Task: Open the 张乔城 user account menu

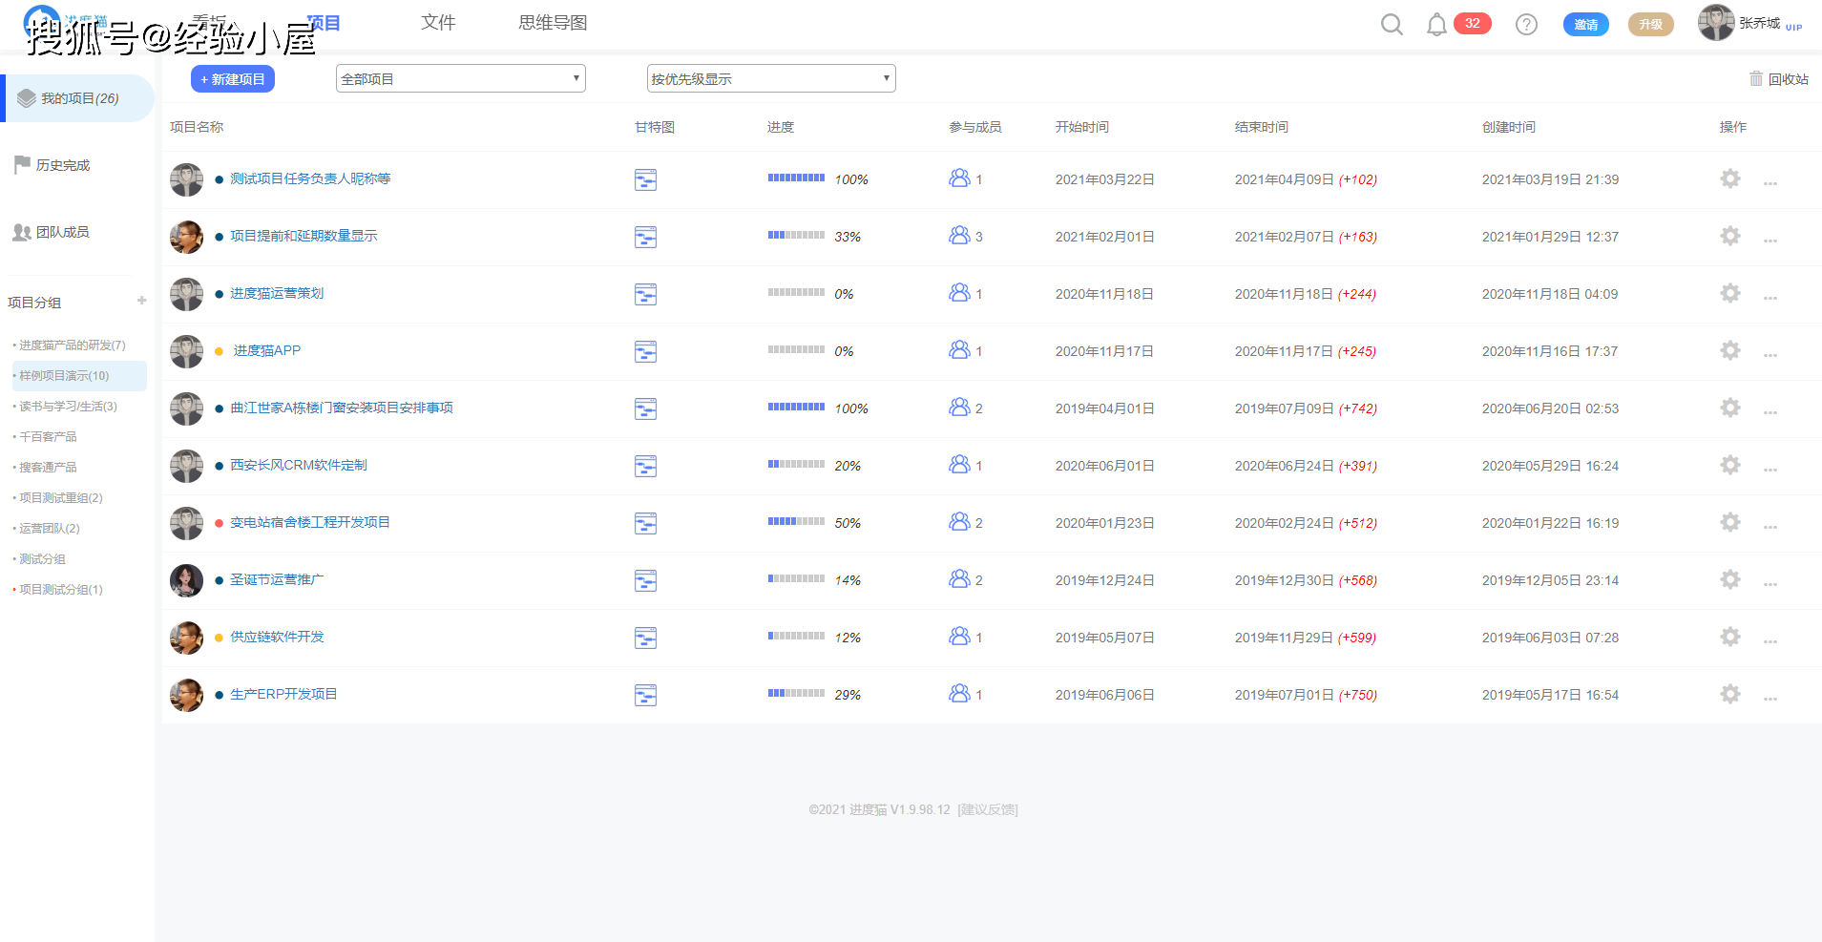Action: [x=1747, y=23]
